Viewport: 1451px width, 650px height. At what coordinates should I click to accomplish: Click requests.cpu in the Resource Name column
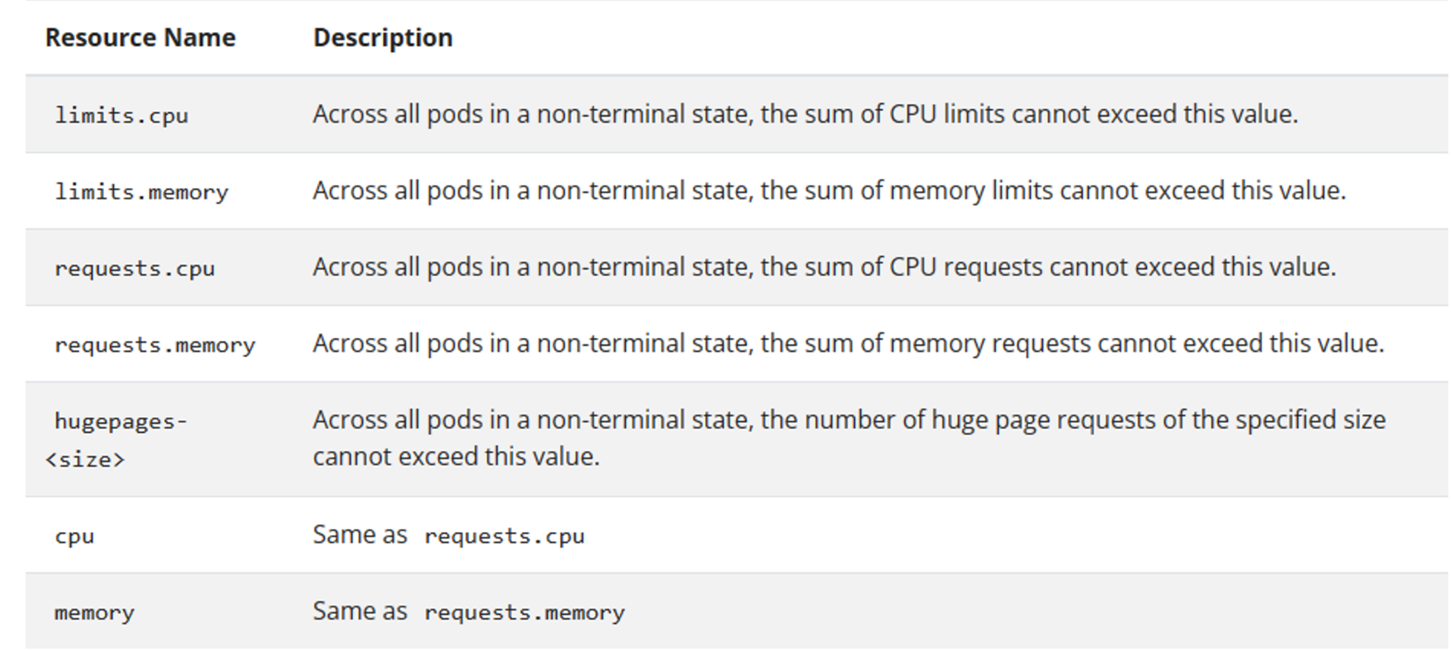click(134, 268)
